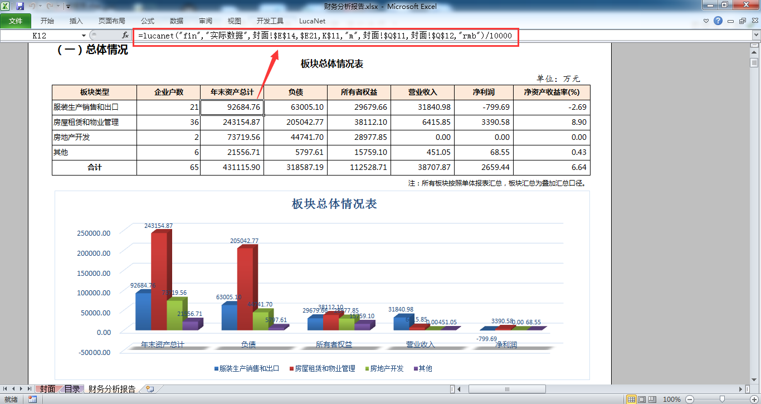Image resolution: width=761 pixels, height=404 pixels.
Task: Select the 合计 total row label cell
Action: [x=94, y=167]
